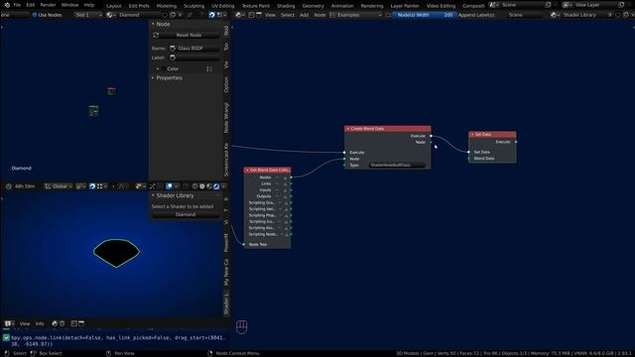The width and height of the screenshot is (635, 357).
Task: Select the solid shading mode icon
Action: tap(202, 186)
